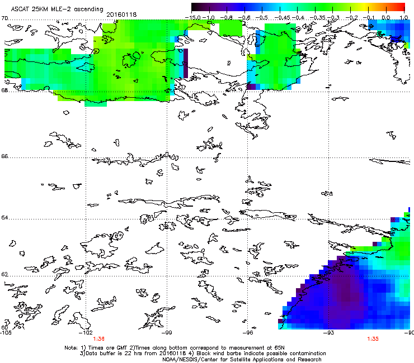The height and width of the screenshot is (363, 414).
Task: Click the '-0.3' color scale label
Action: [333, 18]
